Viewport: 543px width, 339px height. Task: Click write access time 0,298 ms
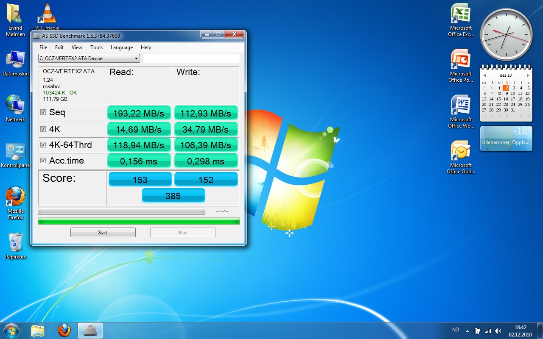tap(206, 161)
